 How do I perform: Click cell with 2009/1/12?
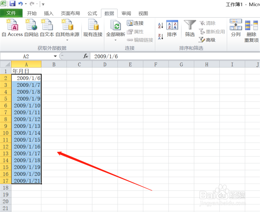26,119
